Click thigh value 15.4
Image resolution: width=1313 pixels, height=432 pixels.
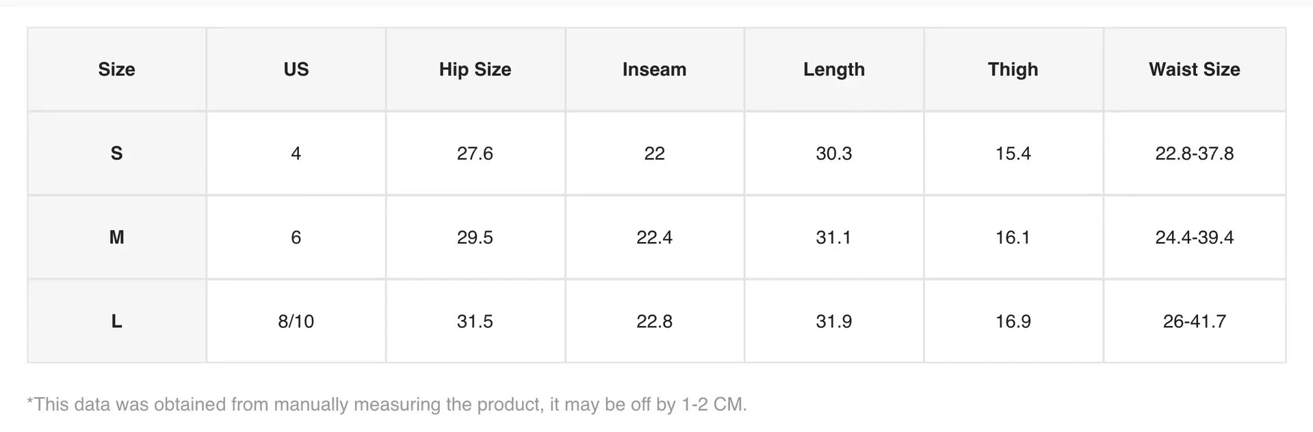click(x=1013, y=153)
